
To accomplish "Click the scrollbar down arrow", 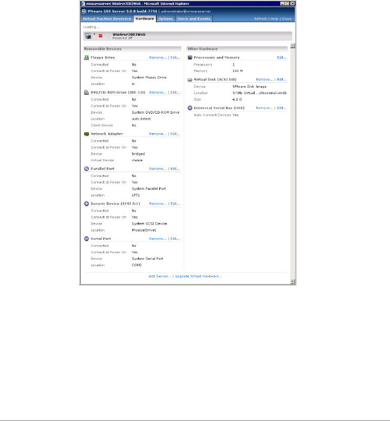I will (292, 281).
